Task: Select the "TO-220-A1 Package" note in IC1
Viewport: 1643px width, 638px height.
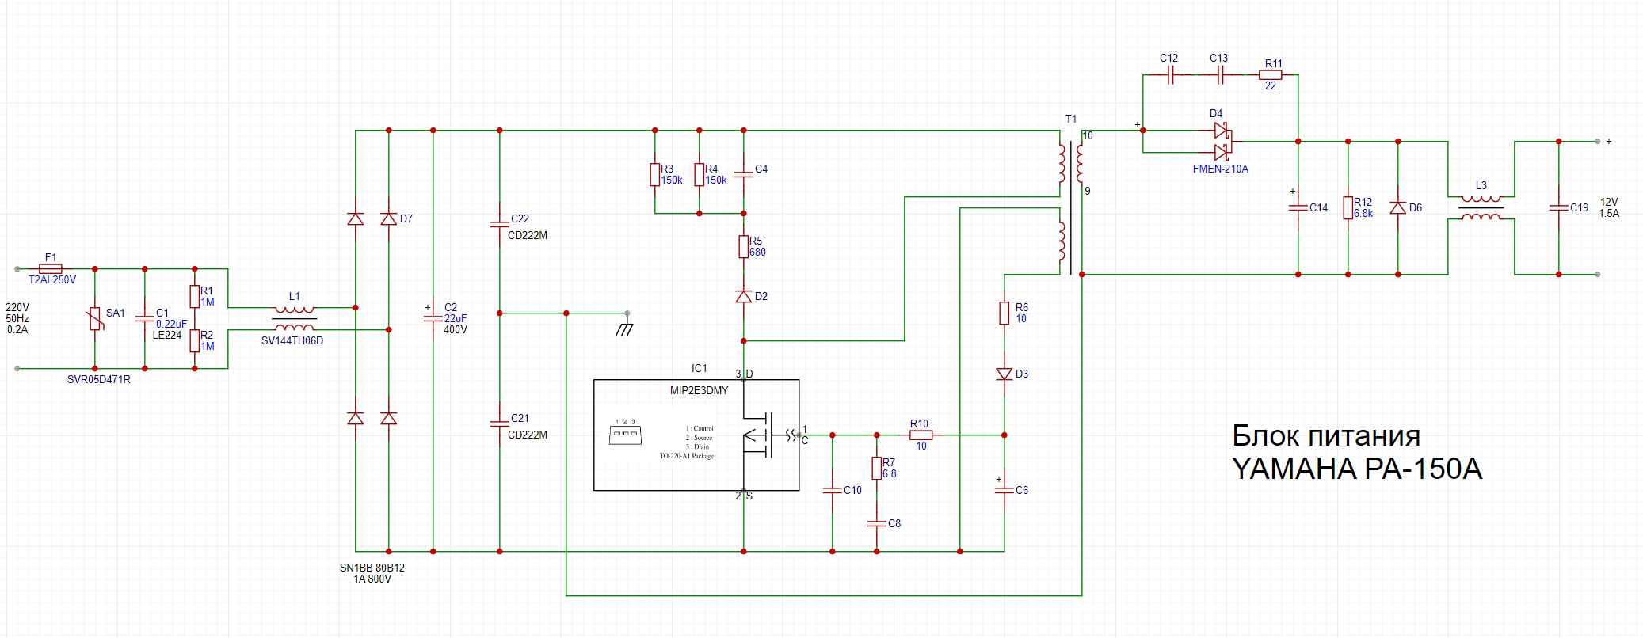Action: point(687,457)
